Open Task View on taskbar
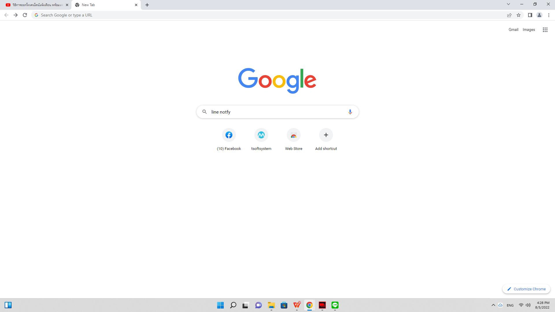This screenshot has height=312, width=555. 245,305
